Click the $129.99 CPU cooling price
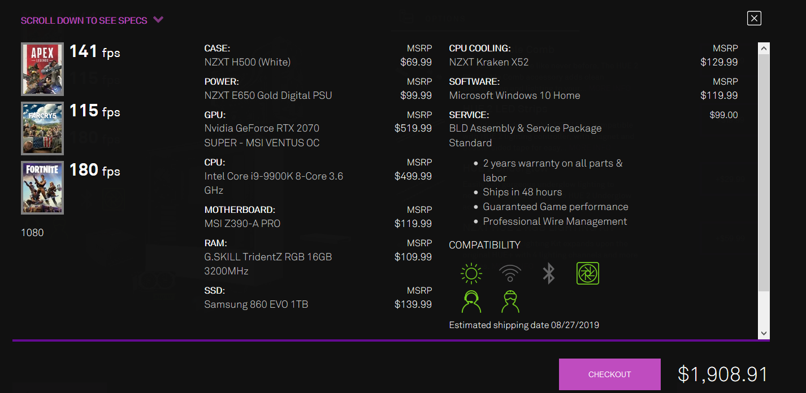This screenshot has height=393, width=806. (719, 62)
